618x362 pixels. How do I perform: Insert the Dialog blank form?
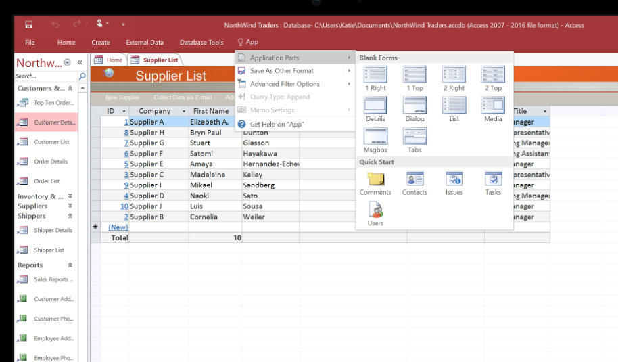[x=414, y=110]
